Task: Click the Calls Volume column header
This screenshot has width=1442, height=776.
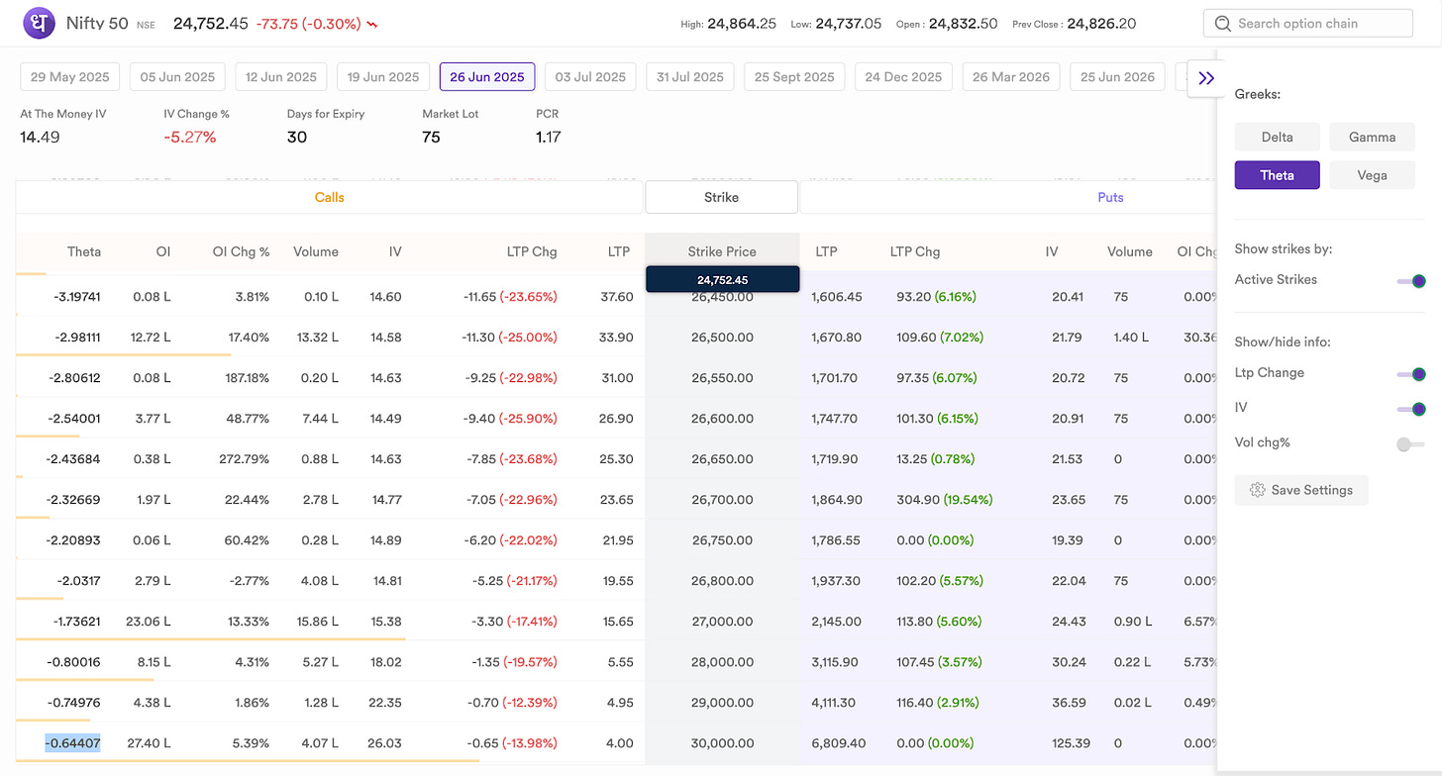Action: (x=316, y=251)
